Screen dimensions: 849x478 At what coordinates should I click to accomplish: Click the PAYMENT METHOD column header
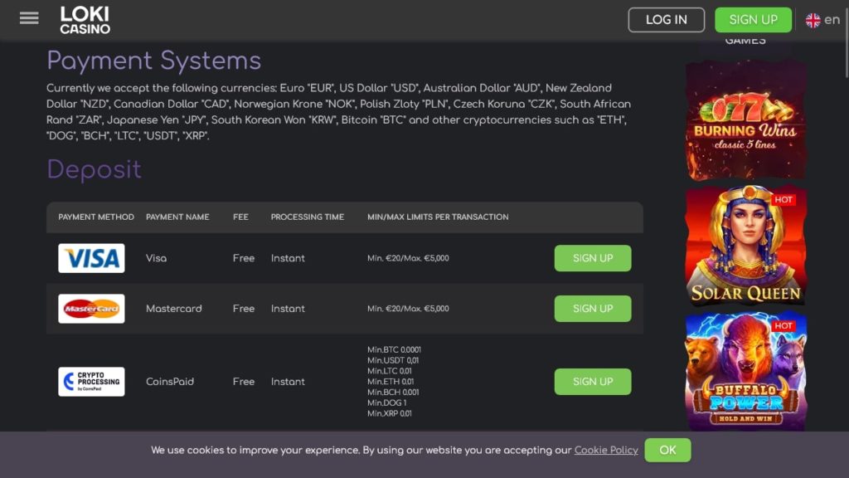pyautogui.click(x=96, y=217)
